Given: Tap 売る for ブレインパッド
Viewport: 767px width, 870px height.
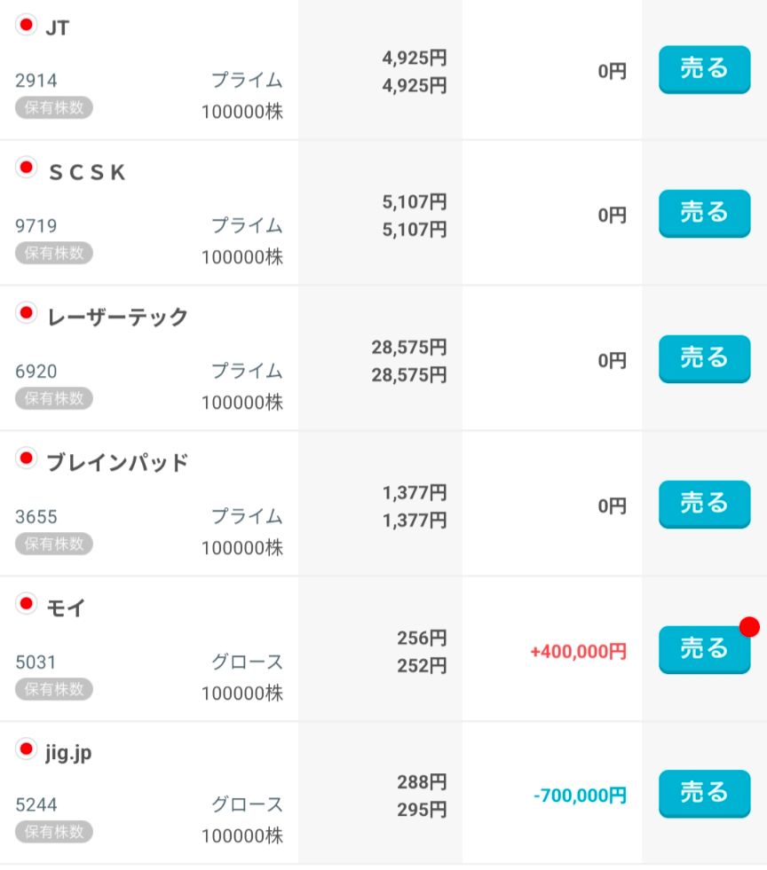Looking at the screenshot, I should tap(704, 505).
